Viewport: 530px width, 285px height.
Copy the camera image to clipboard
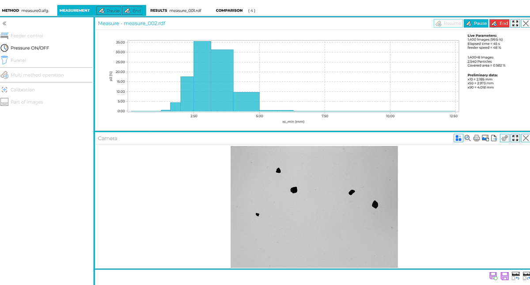coord(485,138)
